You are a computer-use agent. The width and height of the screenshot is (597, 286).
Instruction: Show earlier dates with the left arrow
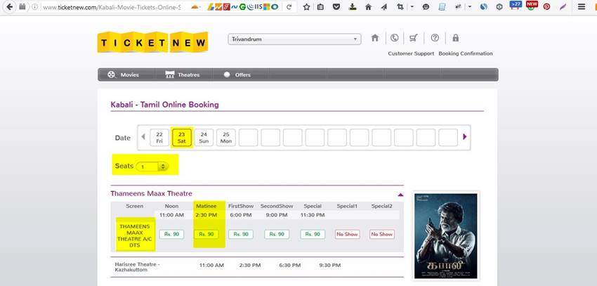(x=143, y=137)
